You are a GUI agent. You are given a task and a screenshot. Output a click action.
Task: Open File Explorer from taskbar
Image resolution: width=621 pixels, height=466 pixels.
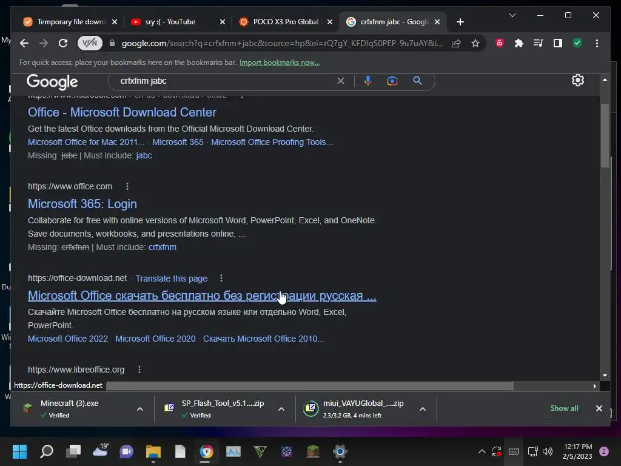click(153, 451)
